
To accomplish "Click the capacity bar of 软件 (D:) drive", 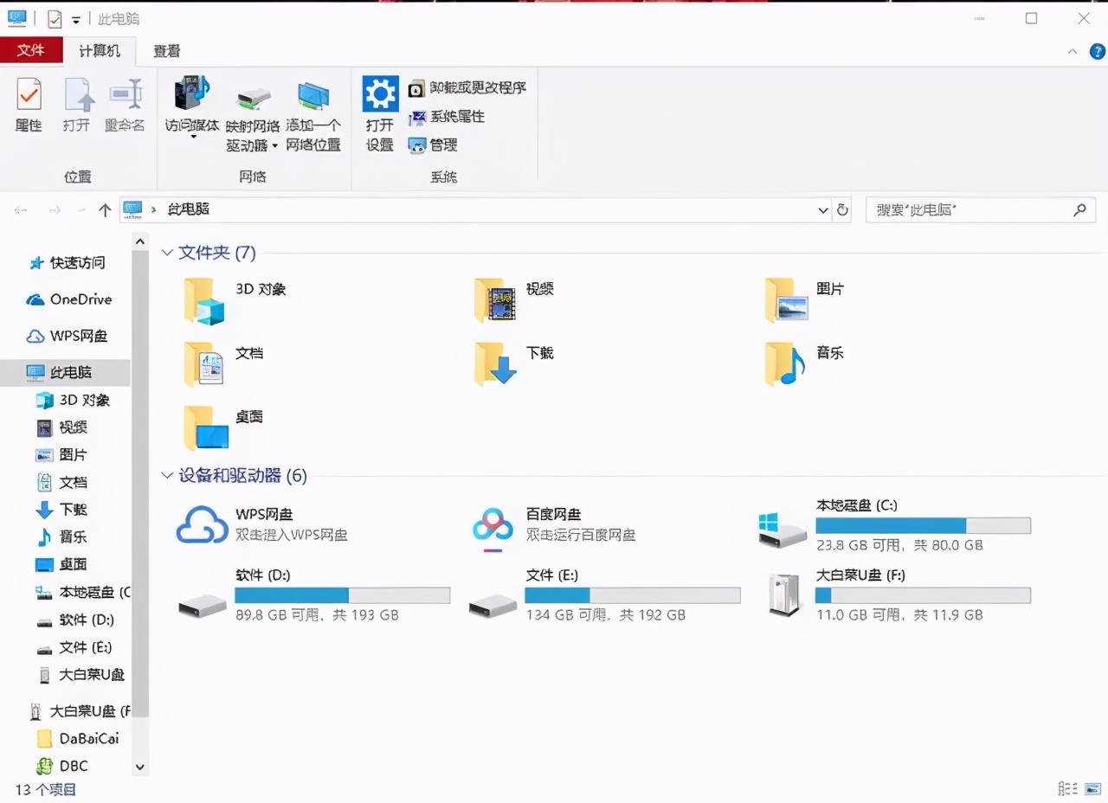I will [x=341, y=594].
